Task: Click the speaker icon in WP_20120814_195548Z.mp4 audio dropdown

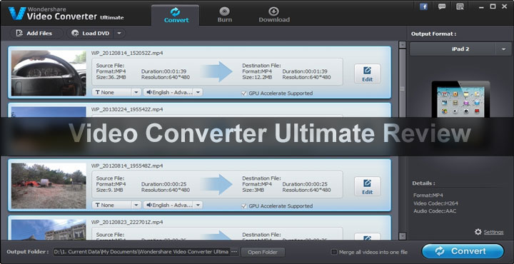Action: tap(149, 205)
